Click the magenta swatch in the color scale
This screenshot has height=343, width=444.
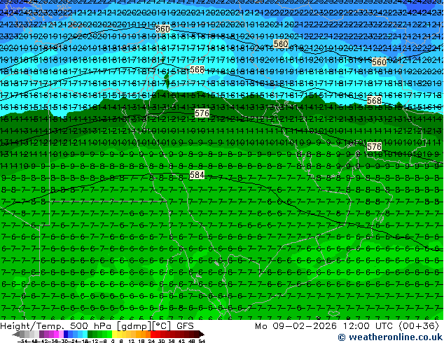pyautogui.click(x=56, y=334)
